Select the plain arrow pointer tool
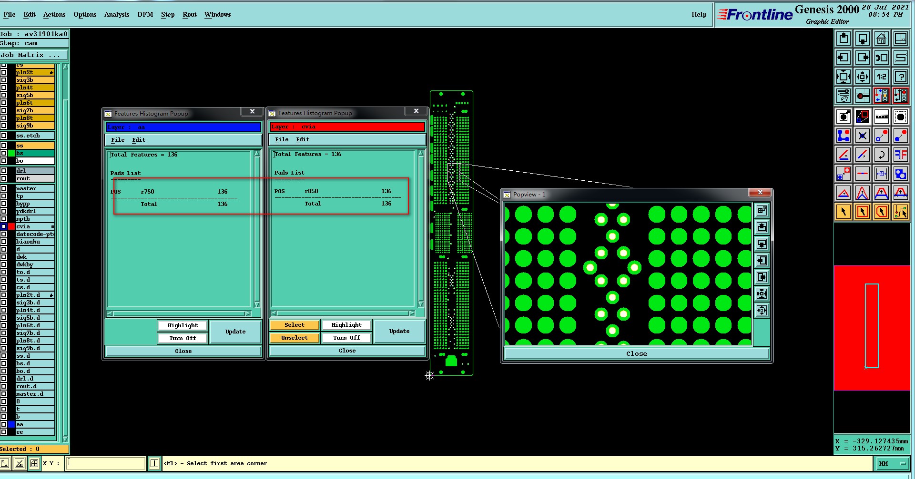The image size is (915, 479). (x=844, y=212)
